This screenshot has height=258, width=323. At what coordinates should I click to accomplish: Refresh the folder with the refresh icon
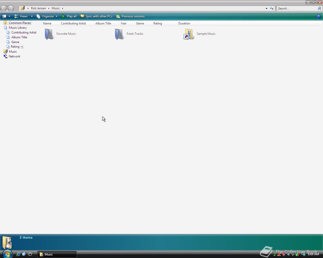pyautogui.click(x=272, y=8)
